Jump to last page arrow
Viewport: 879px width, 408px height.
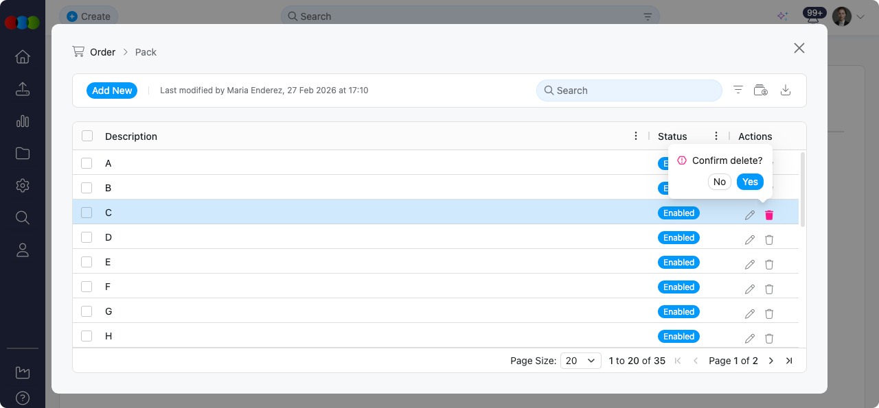click(x=789, y=361)
